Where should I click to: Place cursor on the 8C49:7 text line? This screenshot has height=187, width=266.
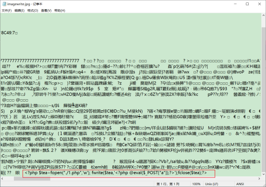(x=9, y=33)
